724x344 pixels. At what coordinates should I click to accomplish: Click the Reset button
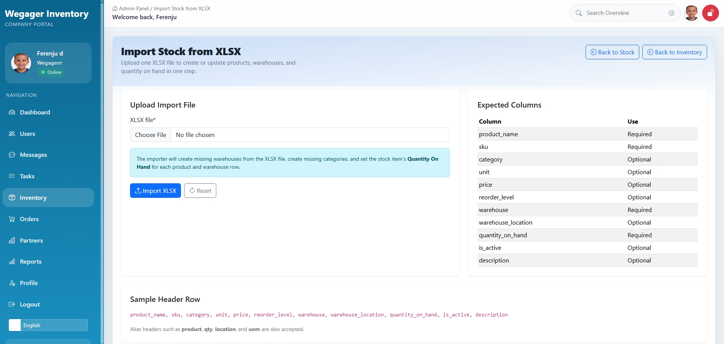(200, 191)
